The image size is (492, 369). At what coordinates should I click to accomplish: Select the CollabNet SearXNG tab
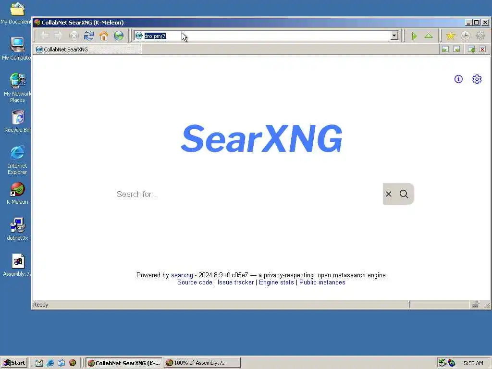coord(88,49)
